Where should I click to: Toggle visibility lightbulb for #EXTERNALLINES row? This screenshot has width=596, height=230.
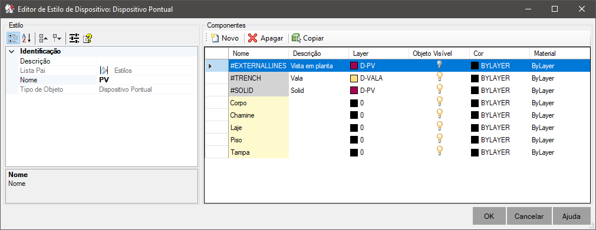439,65
